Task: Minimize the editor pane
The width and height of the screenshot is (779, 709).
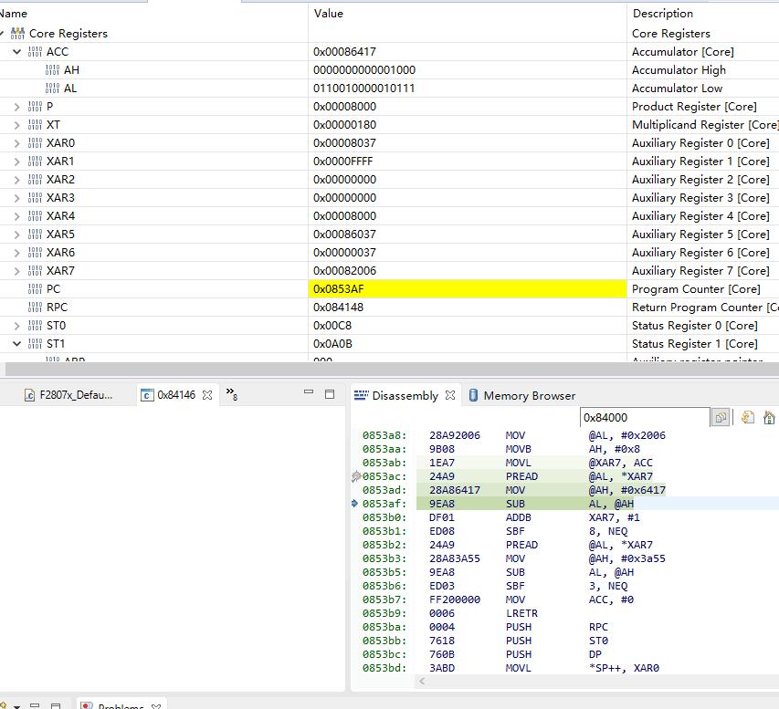Action: [309, 392]
